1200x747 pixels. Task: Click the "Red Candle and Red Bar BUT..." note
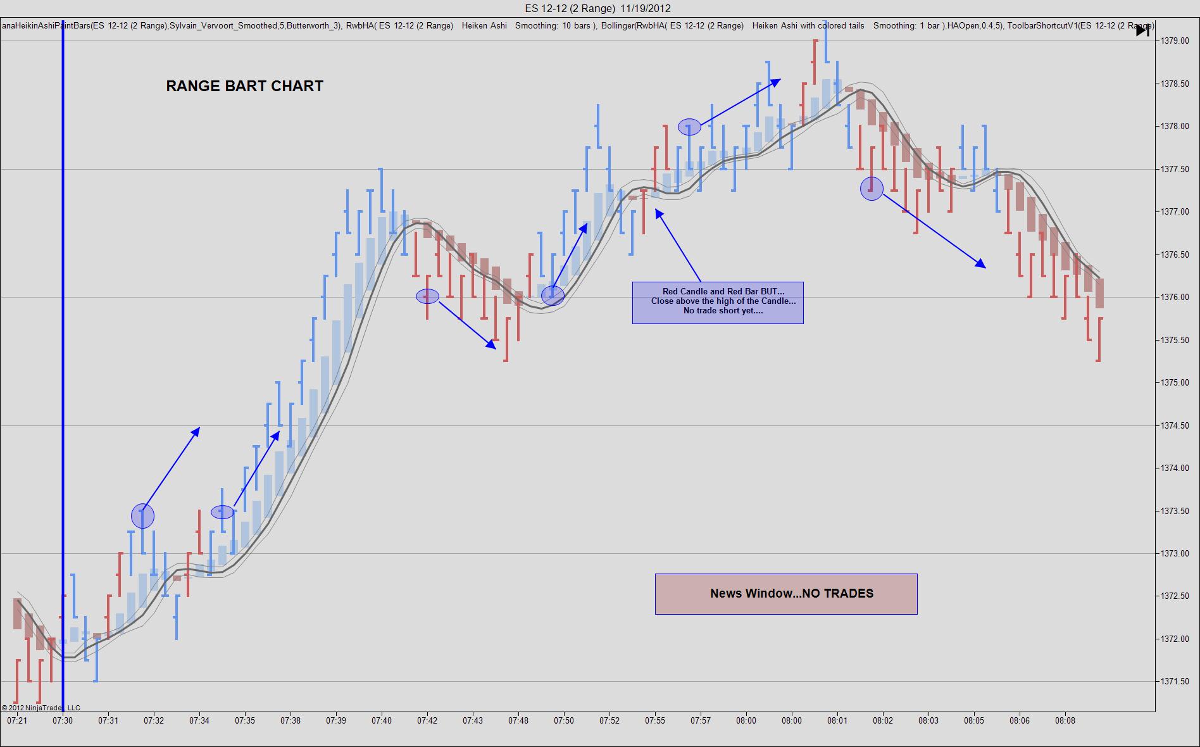(x=718, y=303)
